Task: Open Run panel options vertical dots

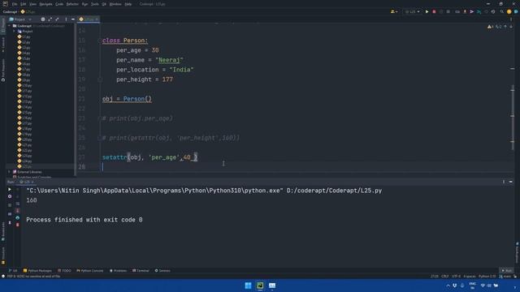Action: pos(504,182)
